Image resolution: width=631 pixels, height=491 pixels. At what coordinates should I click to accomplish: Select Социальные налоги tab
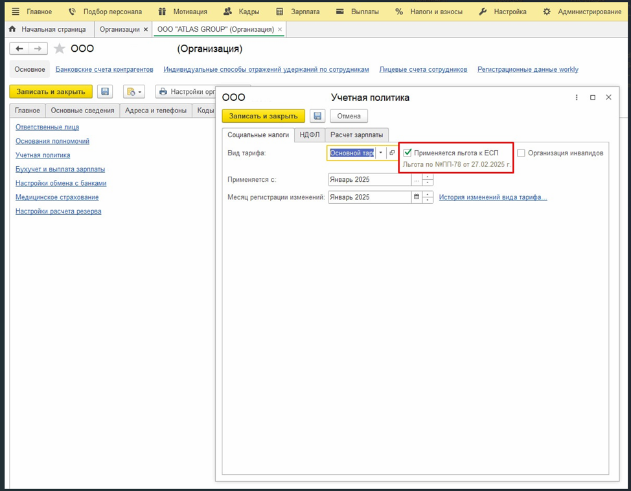coord(258,135)
